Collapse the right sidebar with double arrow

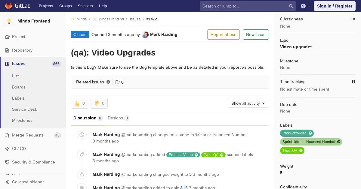coord(354,19)
